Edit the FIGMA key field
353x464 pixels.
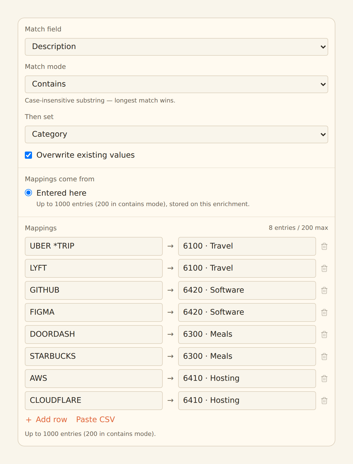click(x=94, y=312)
